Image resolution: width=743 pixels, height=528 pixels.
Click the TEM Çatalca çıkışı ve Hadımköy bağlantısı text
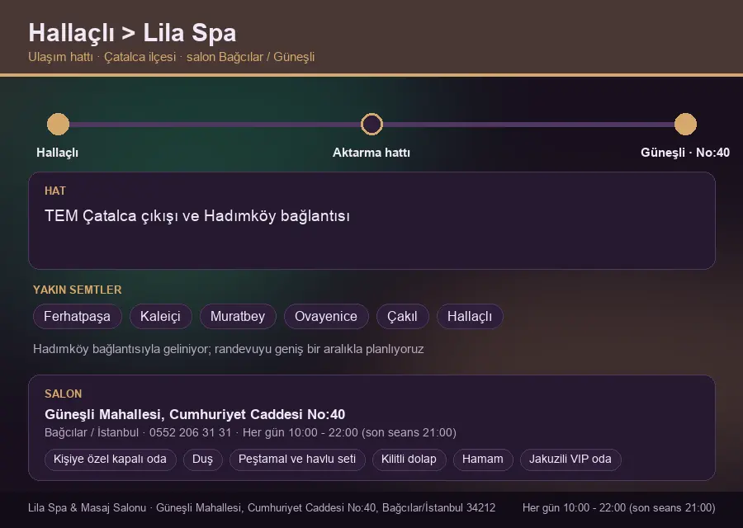pyautogui.click(x=197, y=216)
